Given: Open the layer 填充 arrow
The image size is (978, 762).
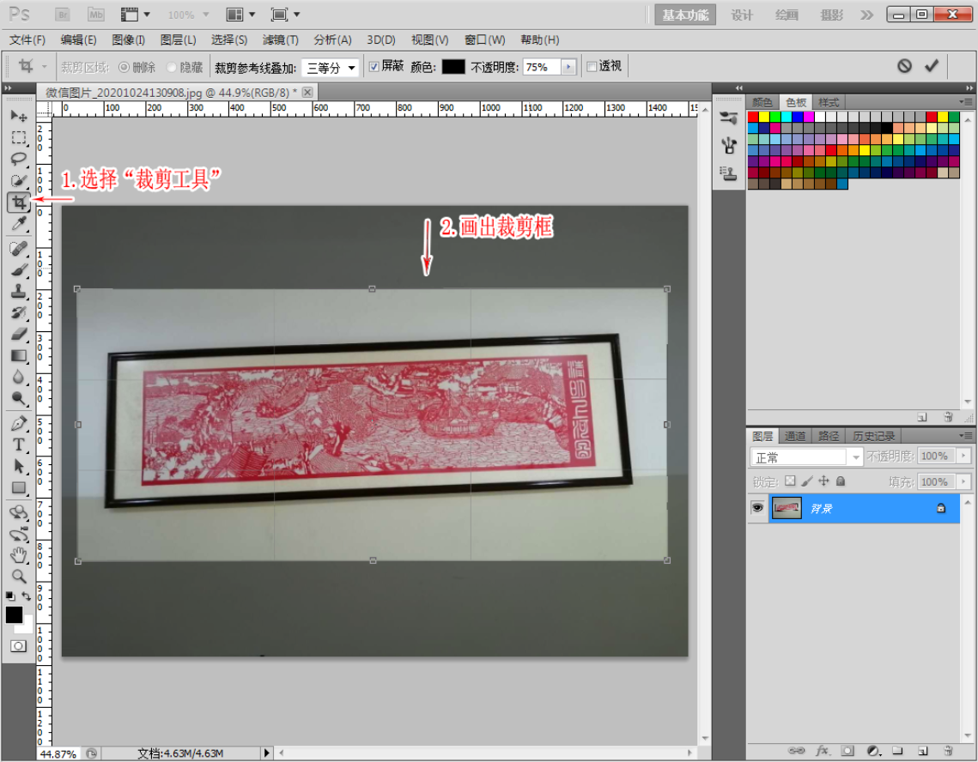Looking at the screenshot, I should 963,481.
